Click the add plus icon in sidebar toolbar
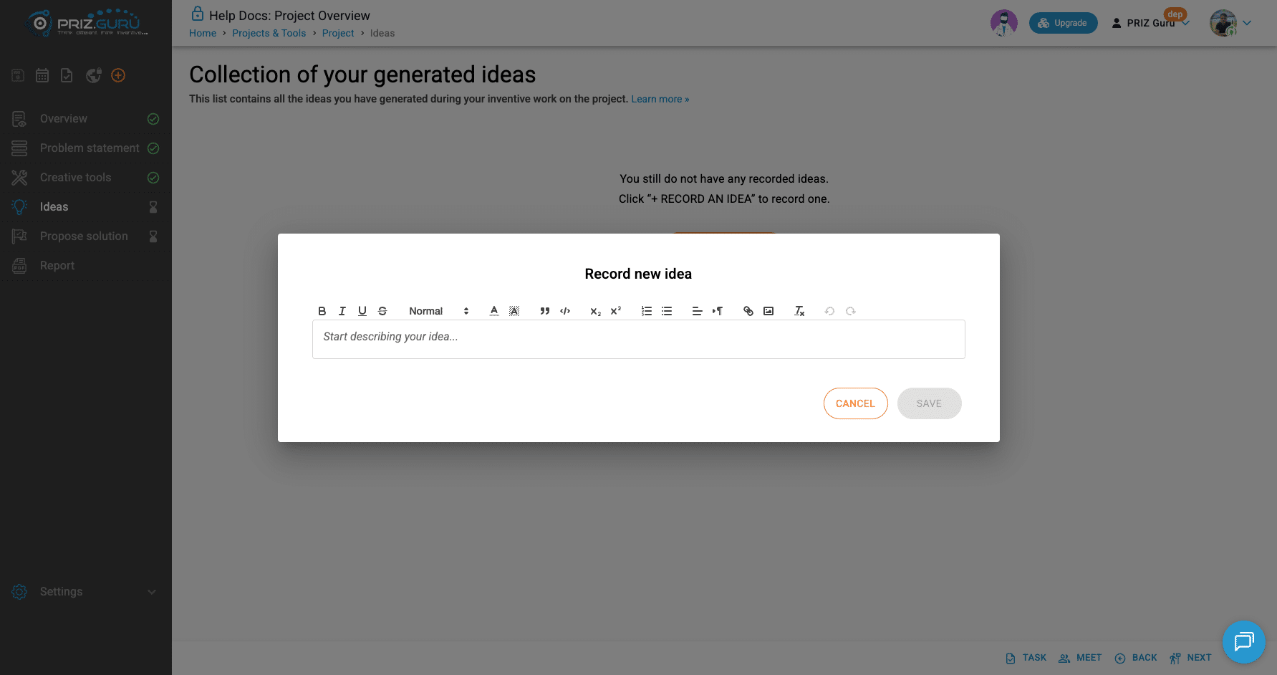1277x675 pixels. tap(118, 75)
